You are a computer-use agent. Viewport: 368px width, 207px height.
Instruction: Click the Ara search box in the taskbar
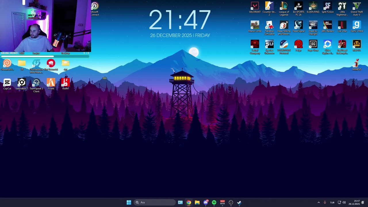tap(155, 202)
